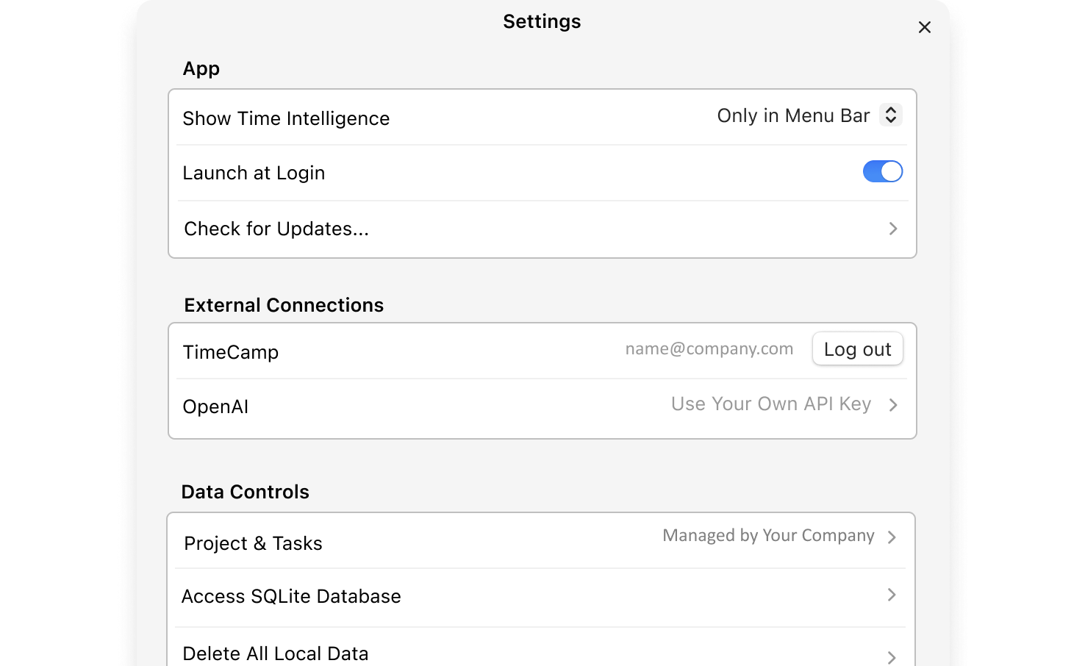1085x666 pixels.
Task: Click the up-down stepper arrows icon
Action: pyautogui.click(x=890, y=115)
